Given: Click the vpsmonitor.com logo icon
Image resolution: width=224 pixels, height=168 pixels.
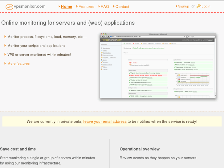Looking at the screenshot, I should click(9, 7).
